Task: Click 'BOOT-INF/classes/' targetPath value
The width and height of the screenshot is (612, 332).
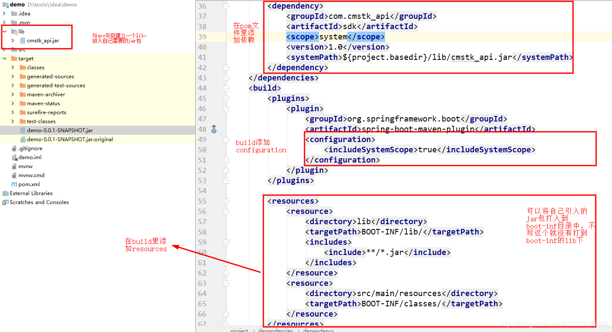Action: (x=401, y=304)
